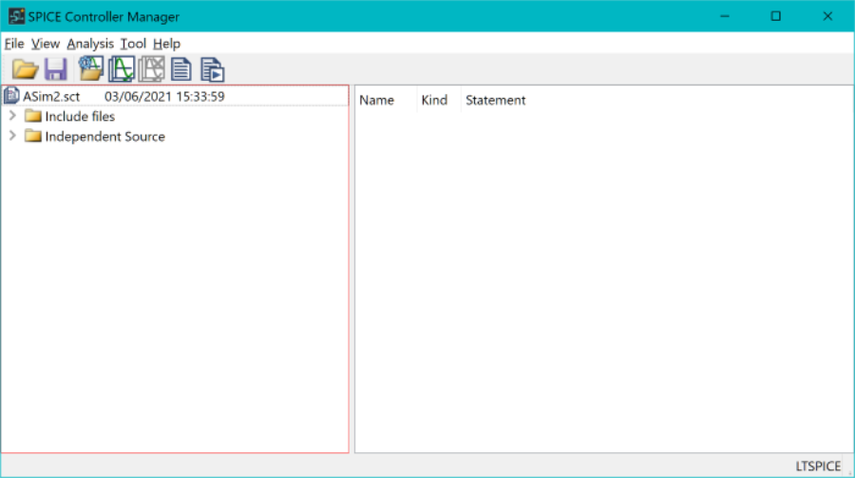Screen dimensions: 855x478
Task: Click the ASim2.sct file icon in tree
Action: pyautogui.click(x=11, y=96)
